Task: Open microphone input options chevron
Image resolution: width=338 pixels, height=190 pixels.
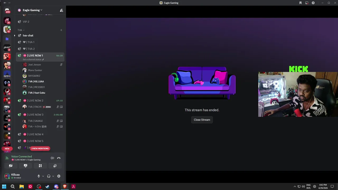Action: (x=43, y=176)
